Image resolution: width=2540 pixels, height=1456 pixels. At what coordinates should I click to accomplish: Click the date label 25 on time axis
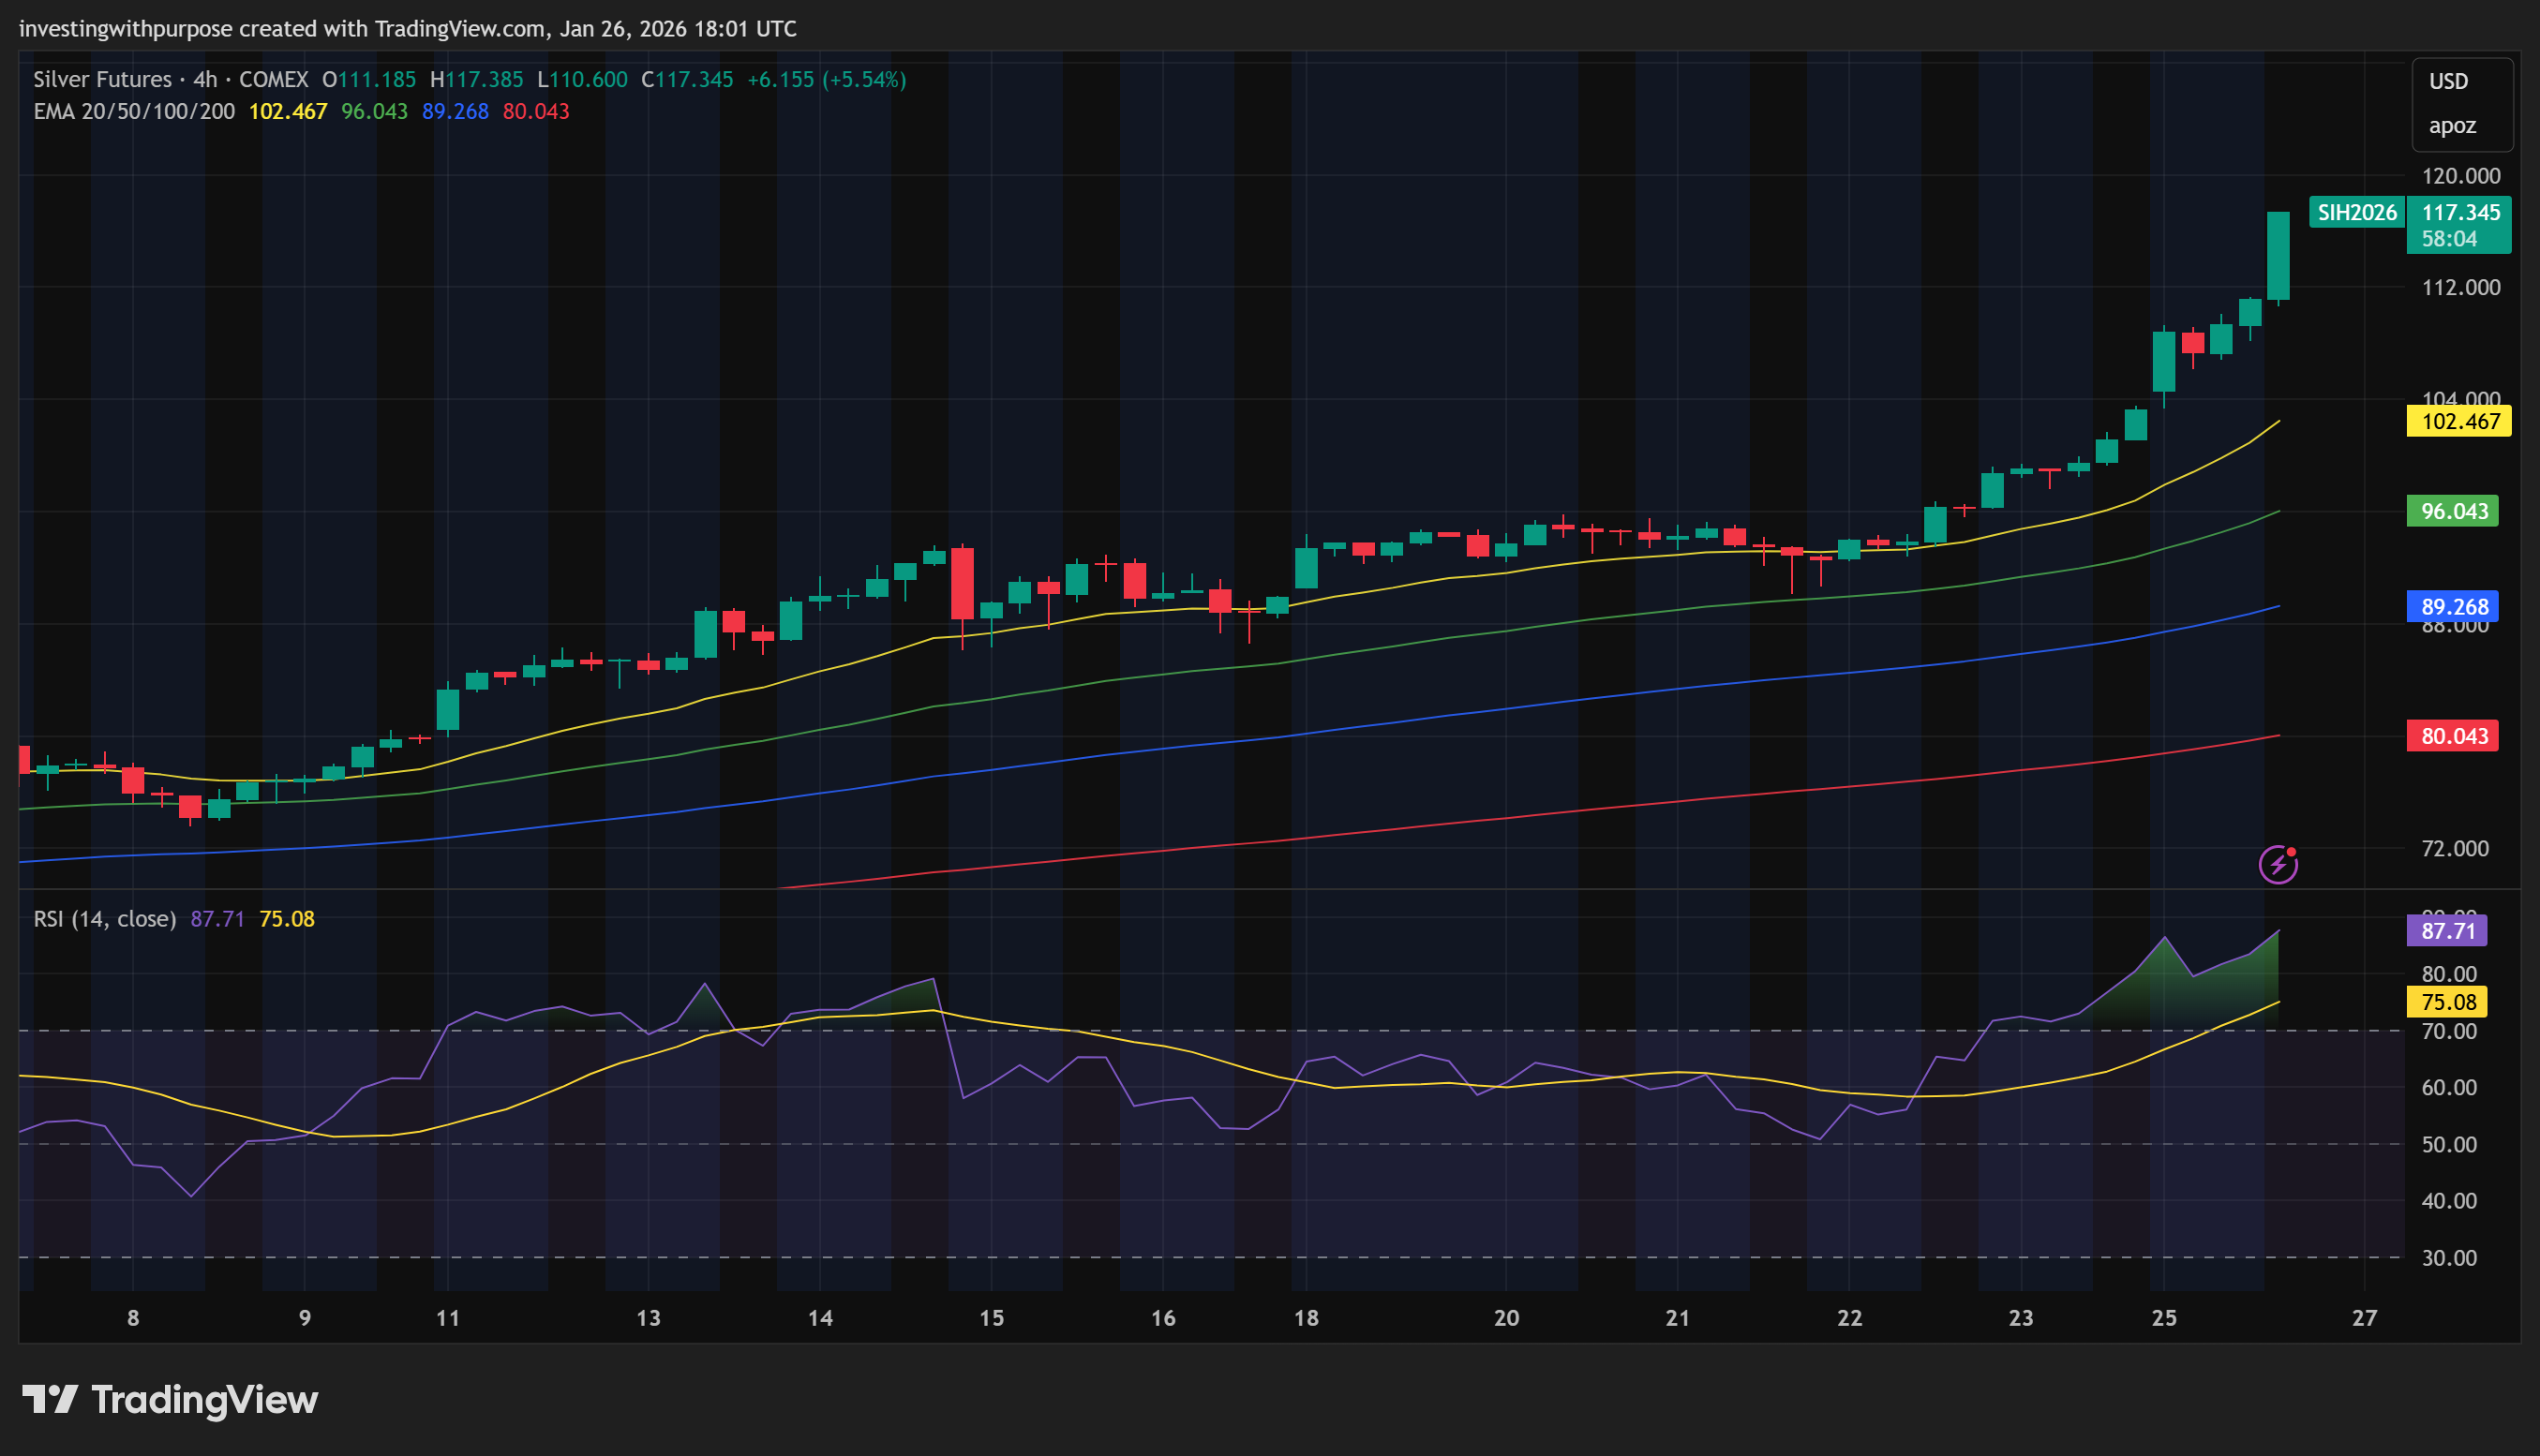tap(2164, 1318)
